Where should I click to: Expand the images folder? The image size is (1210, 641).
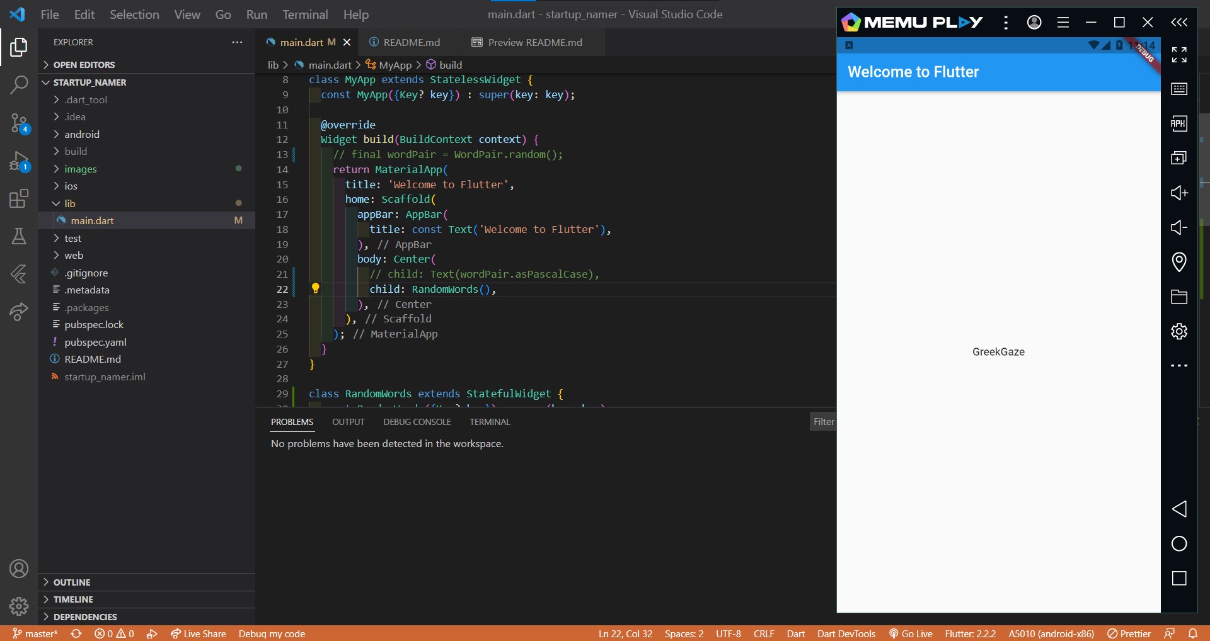[146, 169]
